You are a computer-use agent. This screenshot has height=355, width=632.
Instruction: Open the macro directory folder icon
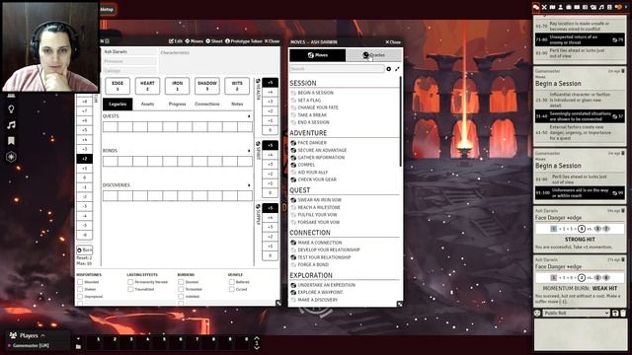[78, 346]
